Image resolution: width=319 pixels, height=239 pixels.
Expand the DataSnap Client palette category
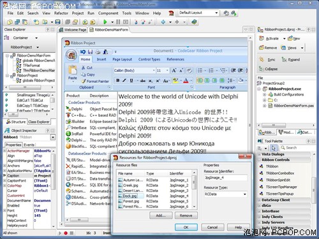tap(259, 200)
